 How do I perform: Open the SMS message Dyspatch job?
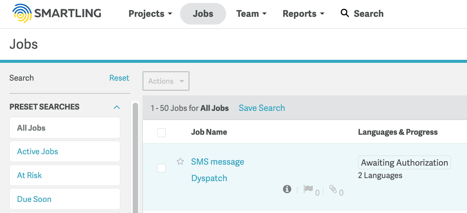tap(217, 162)
